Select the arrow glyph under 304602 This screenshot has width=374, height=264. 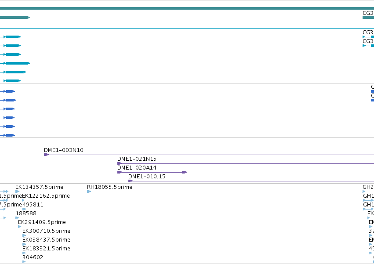[x=24, y=262]
